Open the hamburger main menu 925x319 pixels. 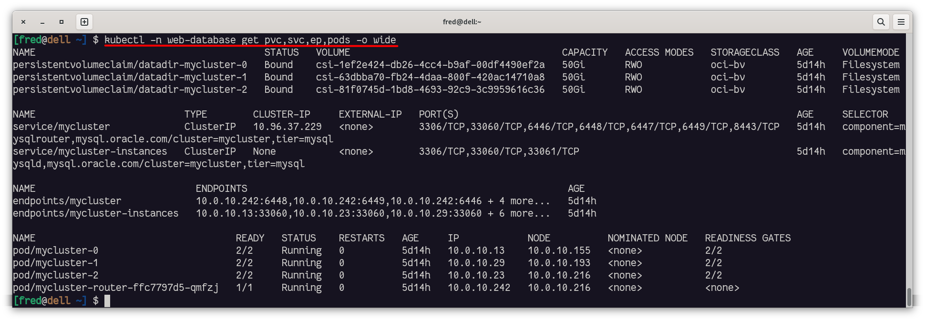(x=901, y=22)
